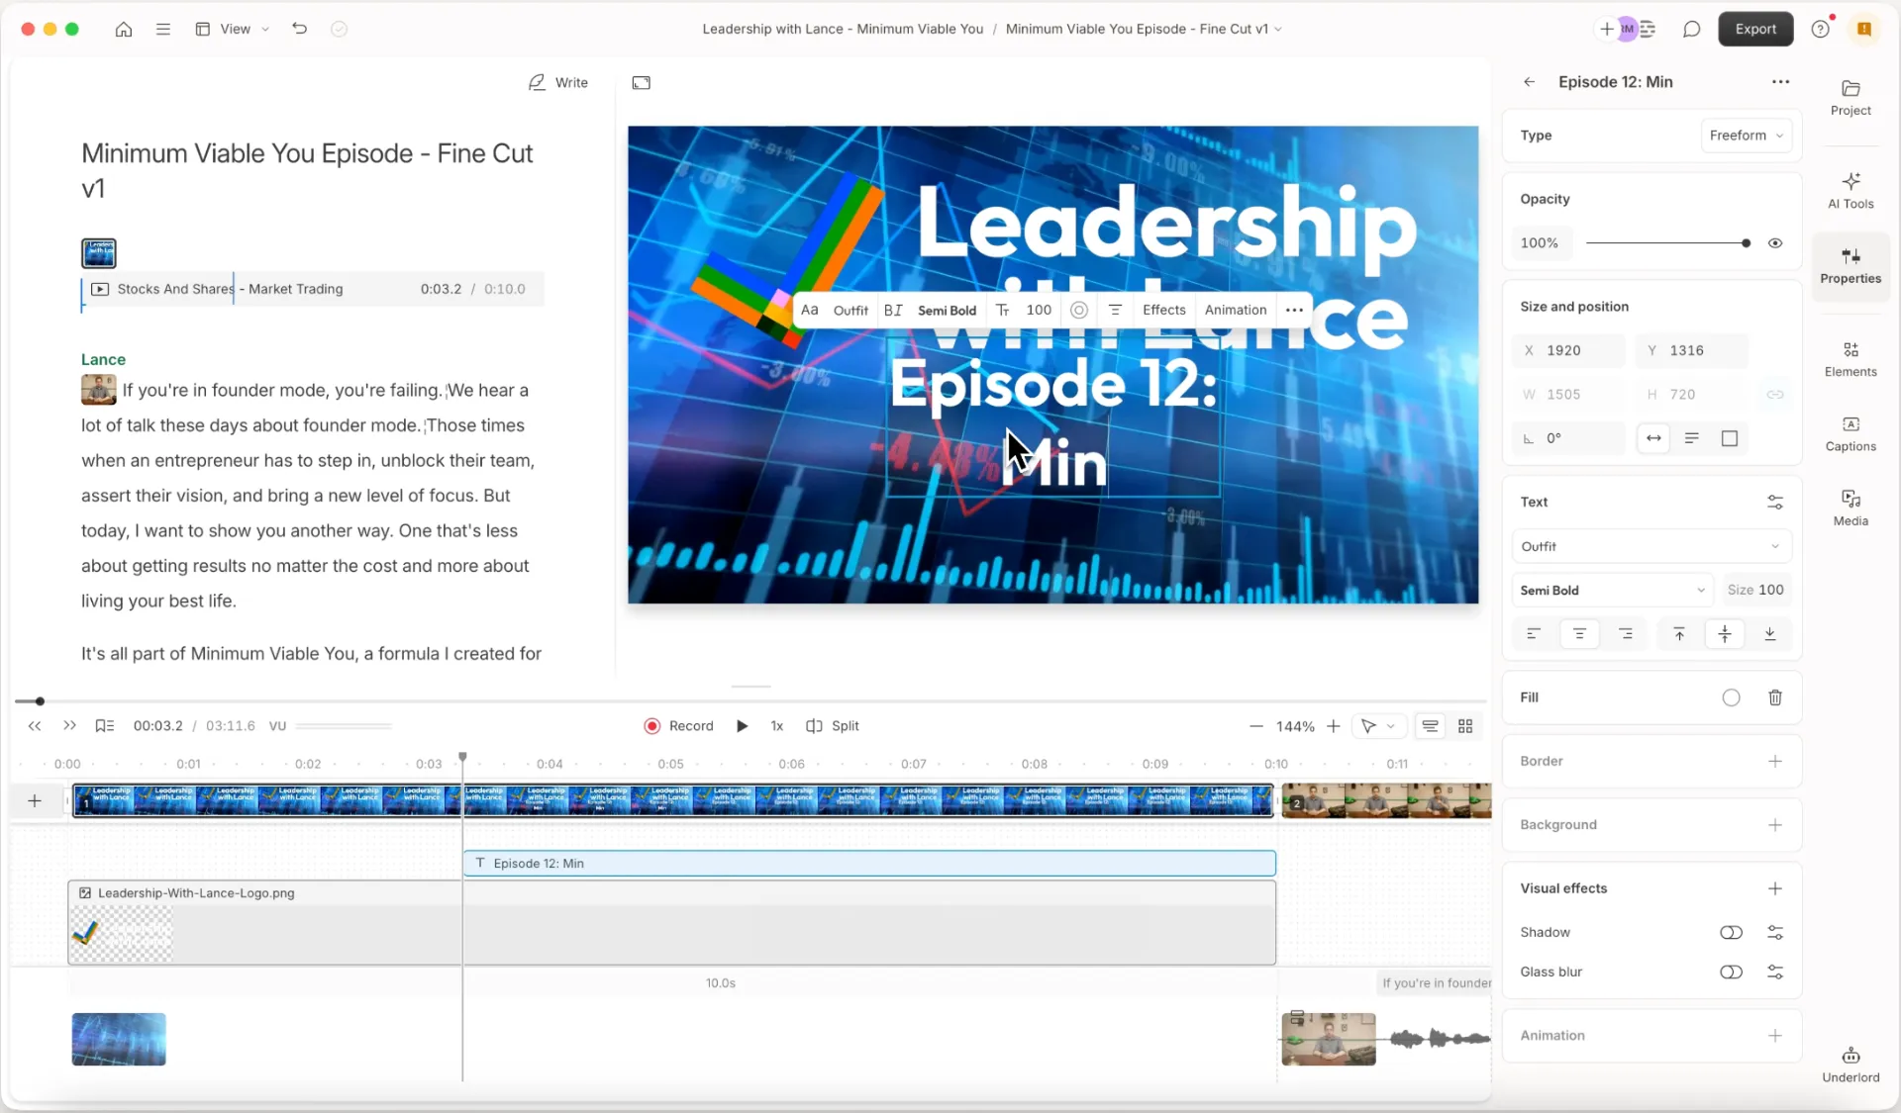Open the comments speech bubble icon
1901x1113 pixels.
(1691, 29)
